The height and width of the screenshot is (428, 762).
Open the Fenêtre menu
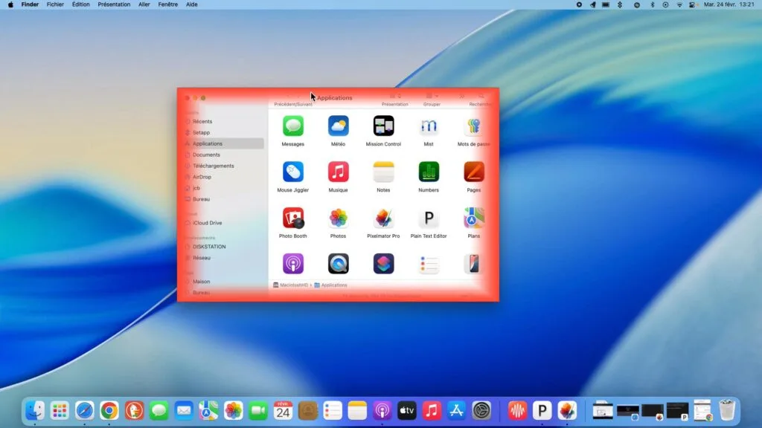click(167, 4)
